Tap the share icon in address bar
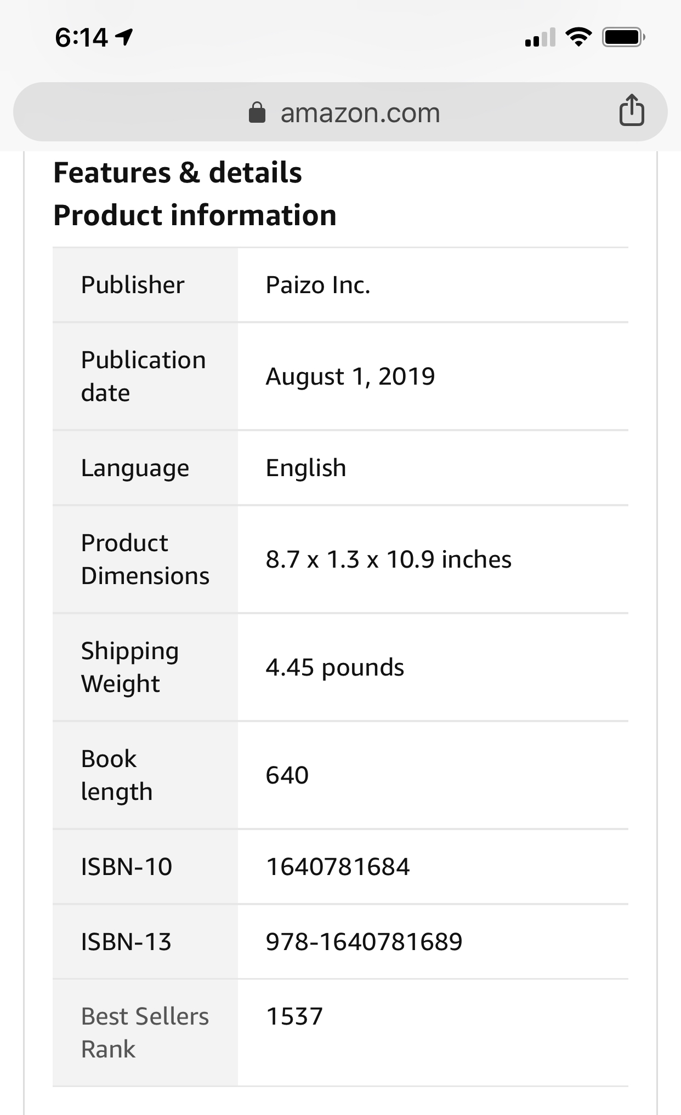This screenshot has width=681, height=1115. click(x=631, y=110)
